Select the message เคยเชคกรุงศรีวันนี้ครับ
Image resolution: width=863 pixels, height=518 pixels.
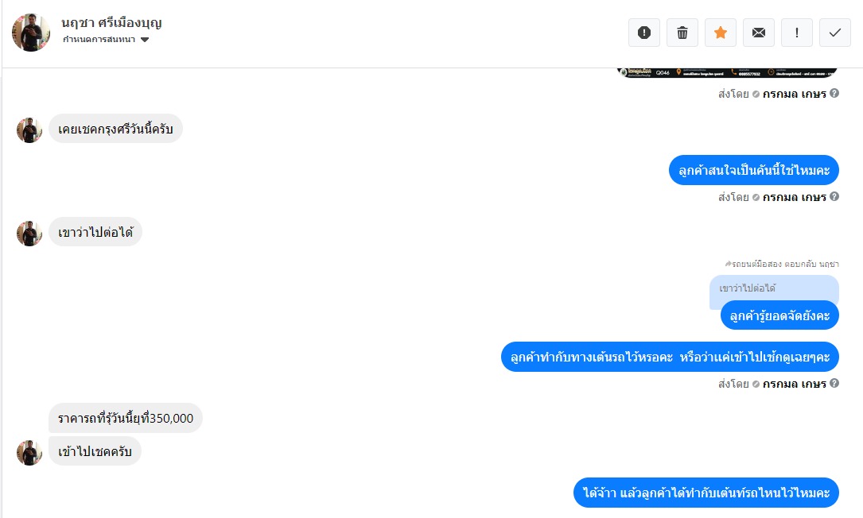[x=115, y=129]
